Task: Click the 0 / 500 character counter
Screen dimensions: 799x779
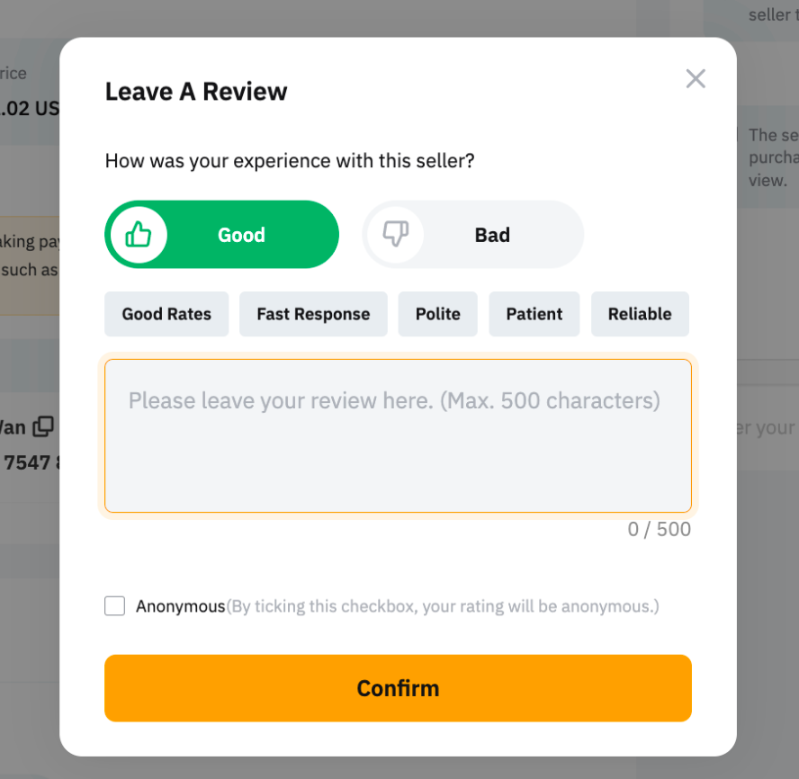Action: pos(660,529)
